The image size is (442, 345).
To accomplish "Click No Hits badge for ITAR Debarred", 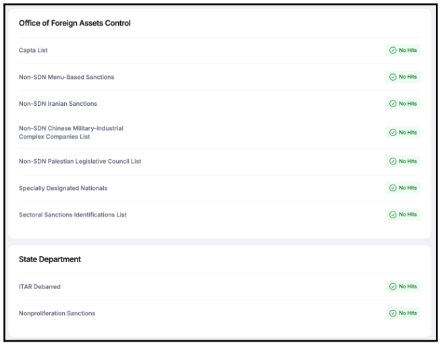I will (x=403, y=286).
